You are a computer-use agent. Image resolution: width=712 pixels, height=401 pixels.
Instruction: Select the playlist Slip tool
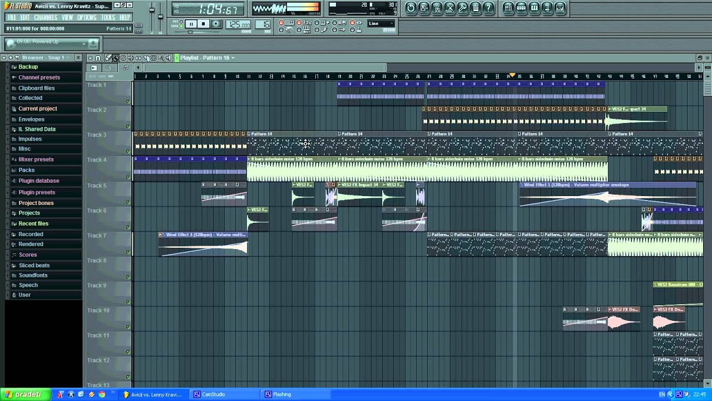tap(139, 58)
